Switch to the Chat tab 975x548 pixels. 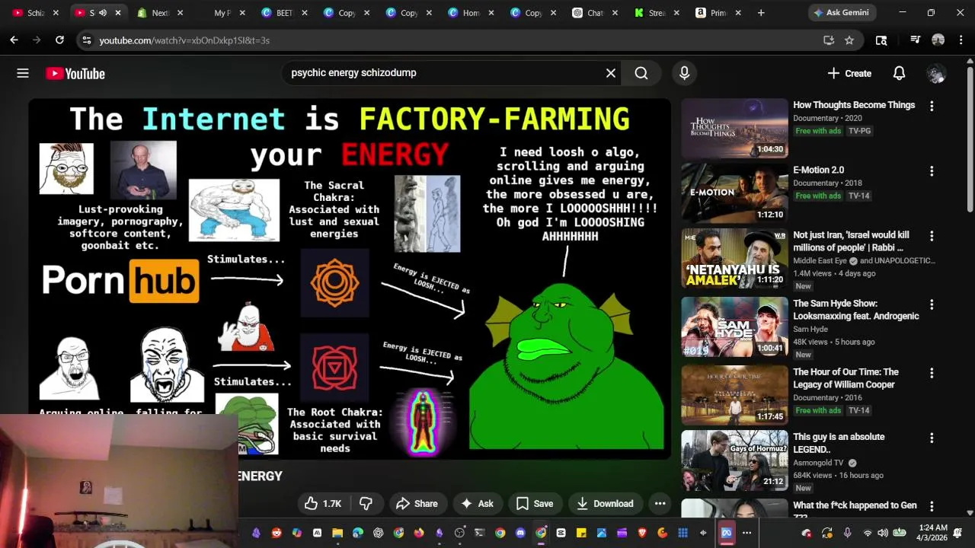pos(595,13)
